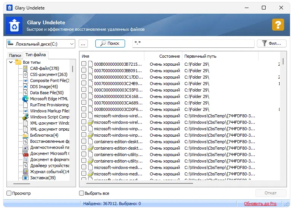The width and height of the screenshot is (293, 210).
Task: Switch to the Папки tab
Action: [x=15, y=55]
